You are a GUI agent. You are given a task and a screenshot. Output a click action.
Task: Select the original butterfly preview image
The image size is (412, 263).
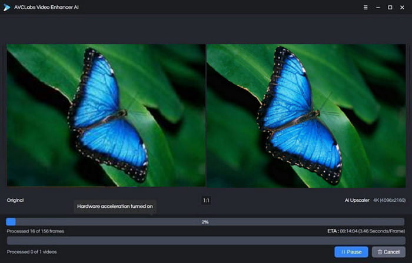pyautogui.click(x=106, y=115)
